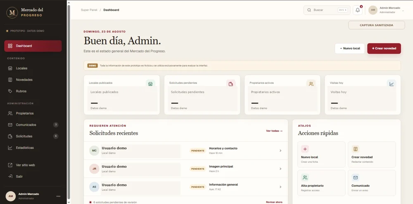Open Comunicados in the sidebar
Screen dimensions: 413x204
click(x=33, y=125)
